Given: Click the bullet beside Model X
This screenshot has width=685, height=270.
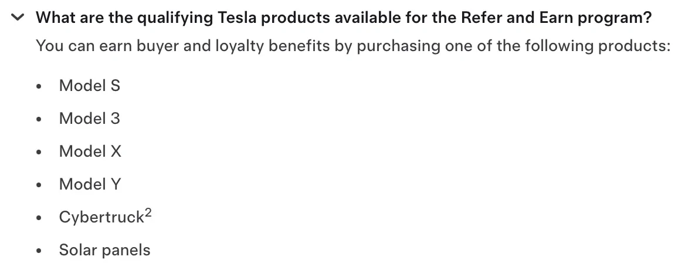Looking at the screenshot, I should pyautogui.click(x=39, y=152).
